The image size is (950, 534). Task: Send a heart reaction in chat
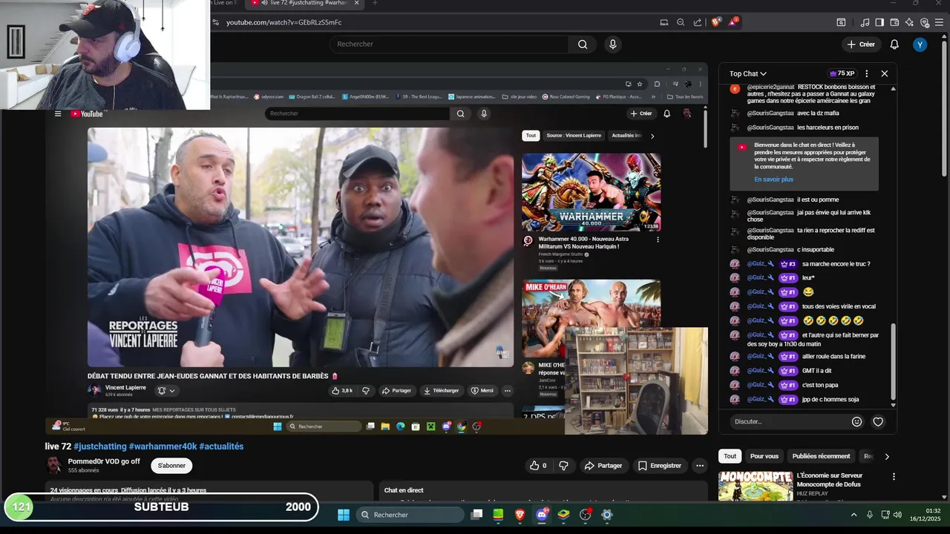878,421
